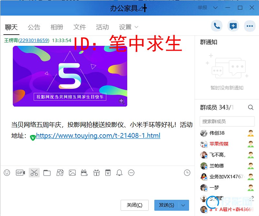Screen dimensions: 259x216
Task: Open the title bar chevron menu
Action: click(215, 7)
